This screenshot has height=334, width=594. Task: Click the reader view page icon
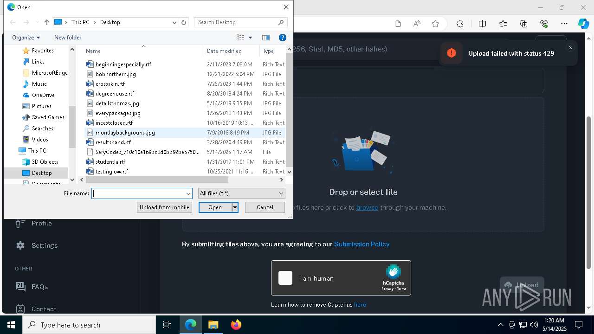point(398,24)
